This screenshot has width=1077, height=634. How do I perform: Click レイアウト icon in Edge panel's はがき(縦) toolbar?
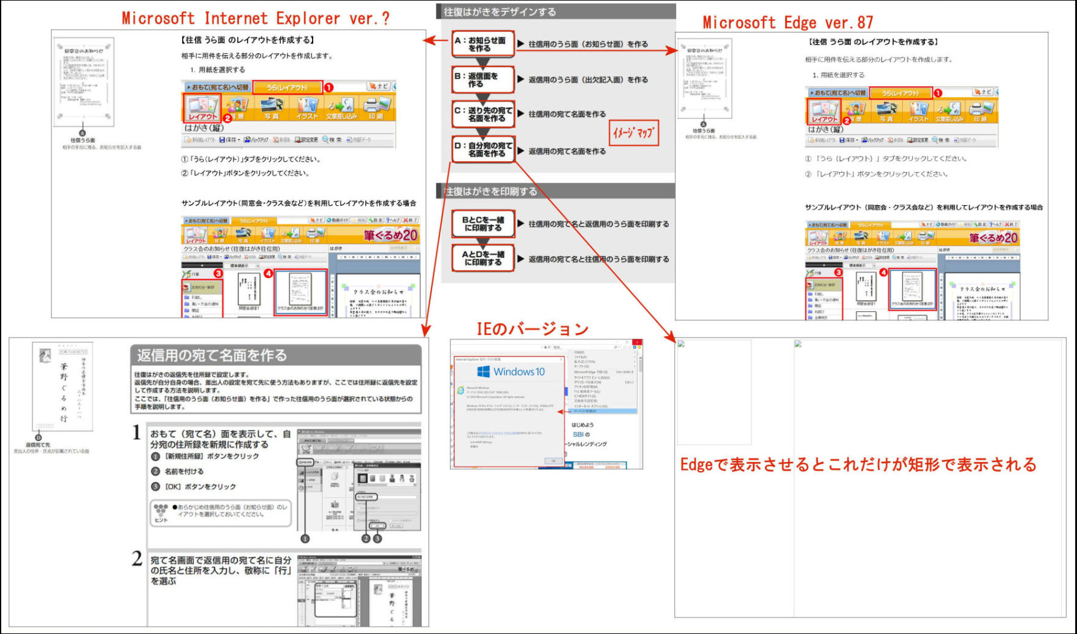pyautogui.click(x=824, y=111)
